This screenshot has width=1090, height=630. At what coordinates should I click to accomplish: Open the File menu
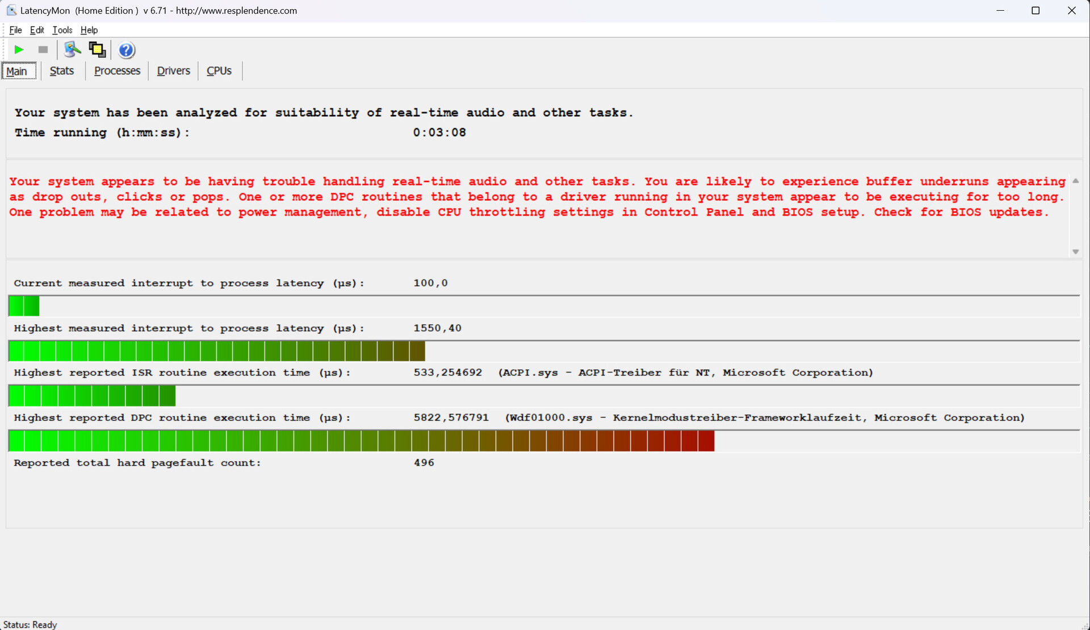tap(15, 30)
